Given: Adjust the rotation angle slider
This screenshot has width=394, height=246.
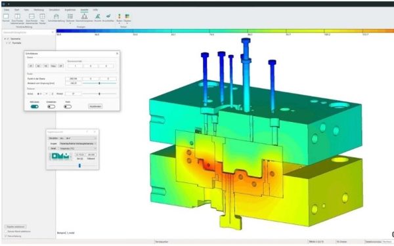Looking at the screenshot, I should click(x=100, y=94).
